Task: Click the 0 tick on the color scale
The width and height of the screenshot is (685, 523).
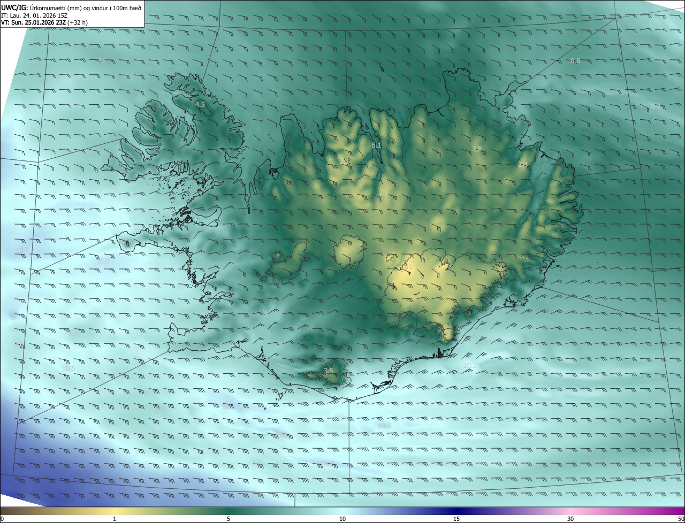Action: click(x=2, y=519)
